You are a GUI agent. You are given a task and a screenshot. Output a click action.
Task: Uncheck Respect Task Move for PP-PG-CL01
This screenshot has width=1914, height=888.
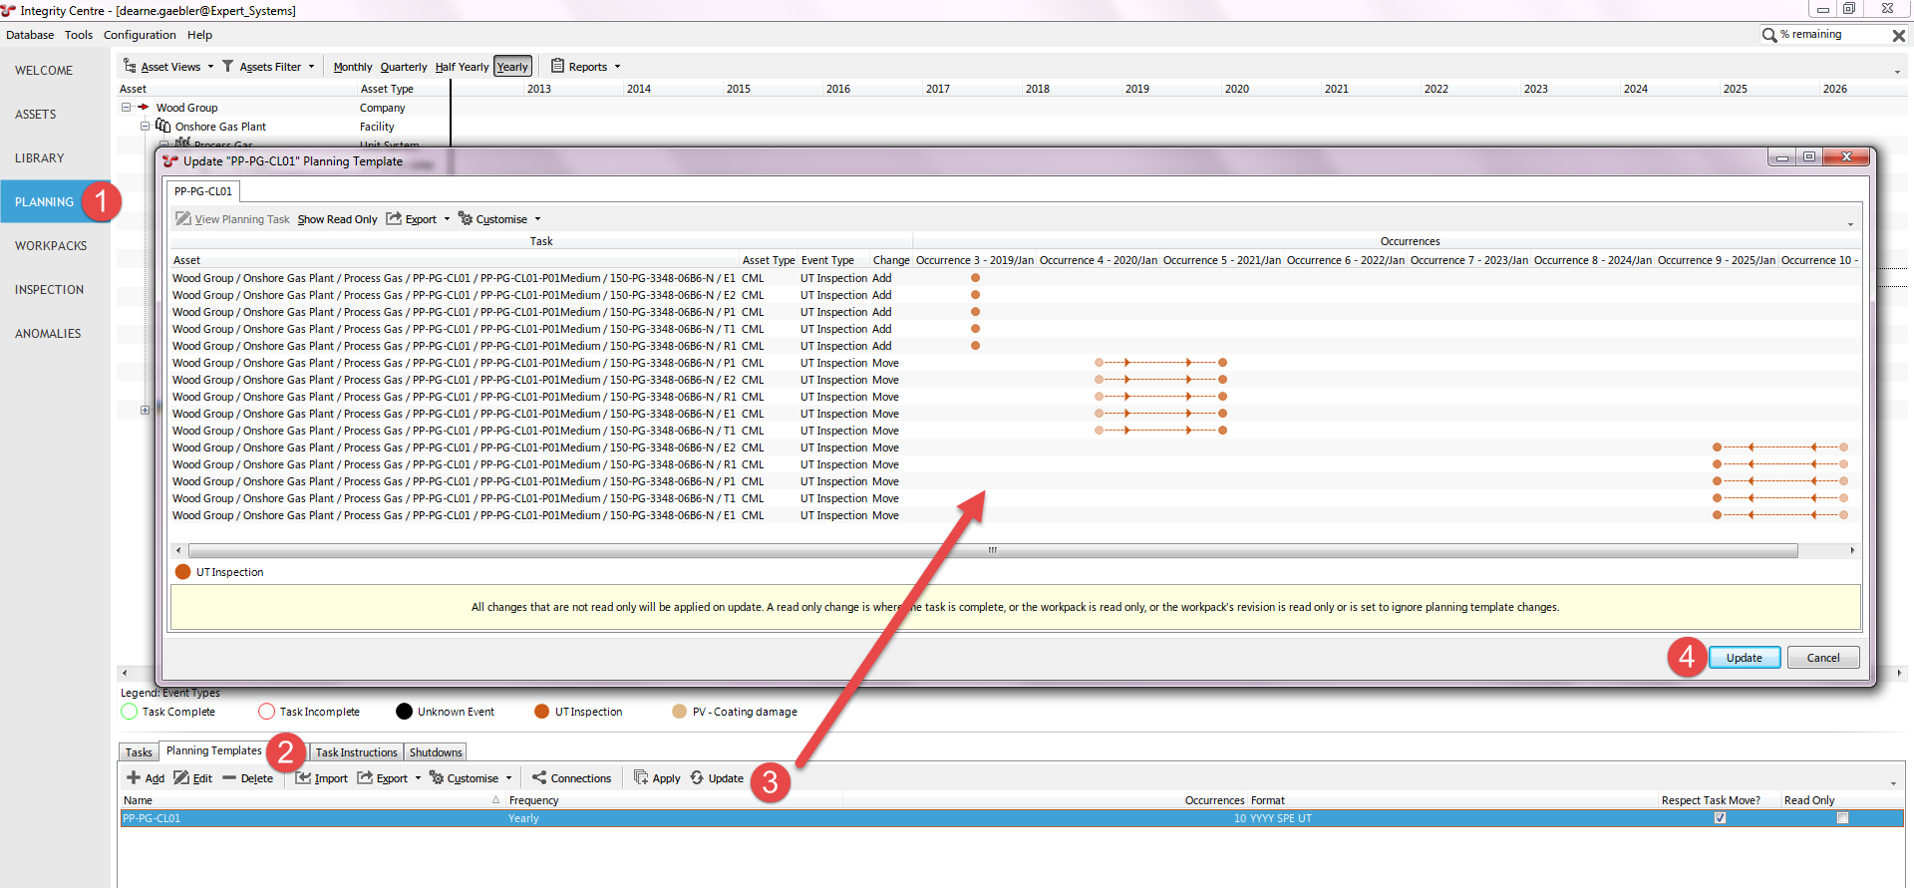[x=1720, y=818]
